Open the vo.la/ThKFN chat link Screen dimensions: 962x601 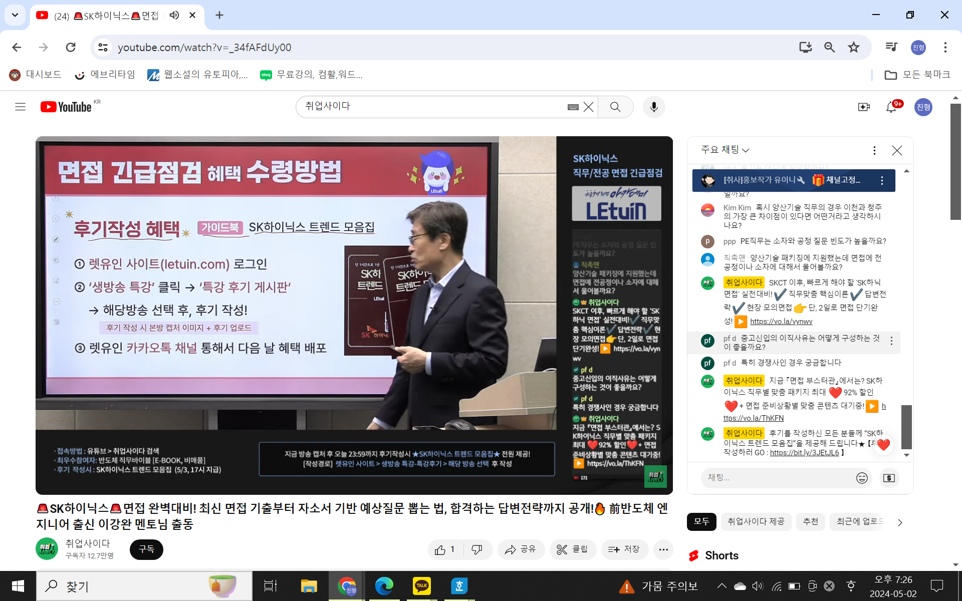tap(754, 418)
